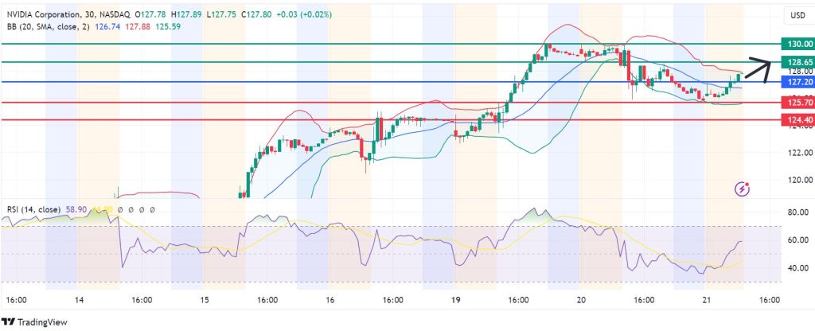The image size is (815, 331).
Task: Click date label 14 on time axis
Action: [x=80, y=300]
